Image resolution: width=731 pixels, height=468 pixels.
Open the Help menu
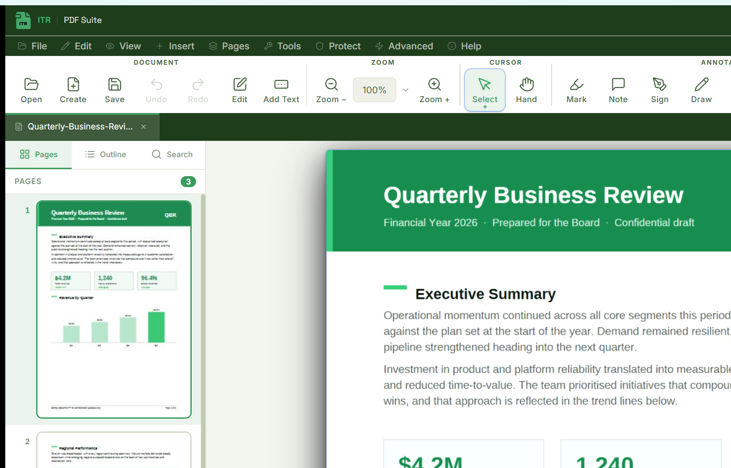pos(464,46)
